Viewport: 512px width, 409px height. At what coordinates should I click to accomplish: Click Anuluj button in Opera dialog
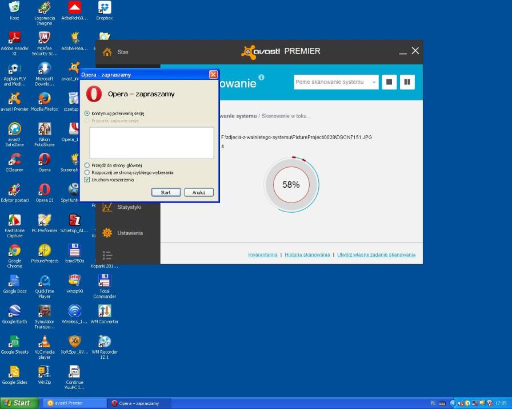pyautogui.click(x=198, y=192)
